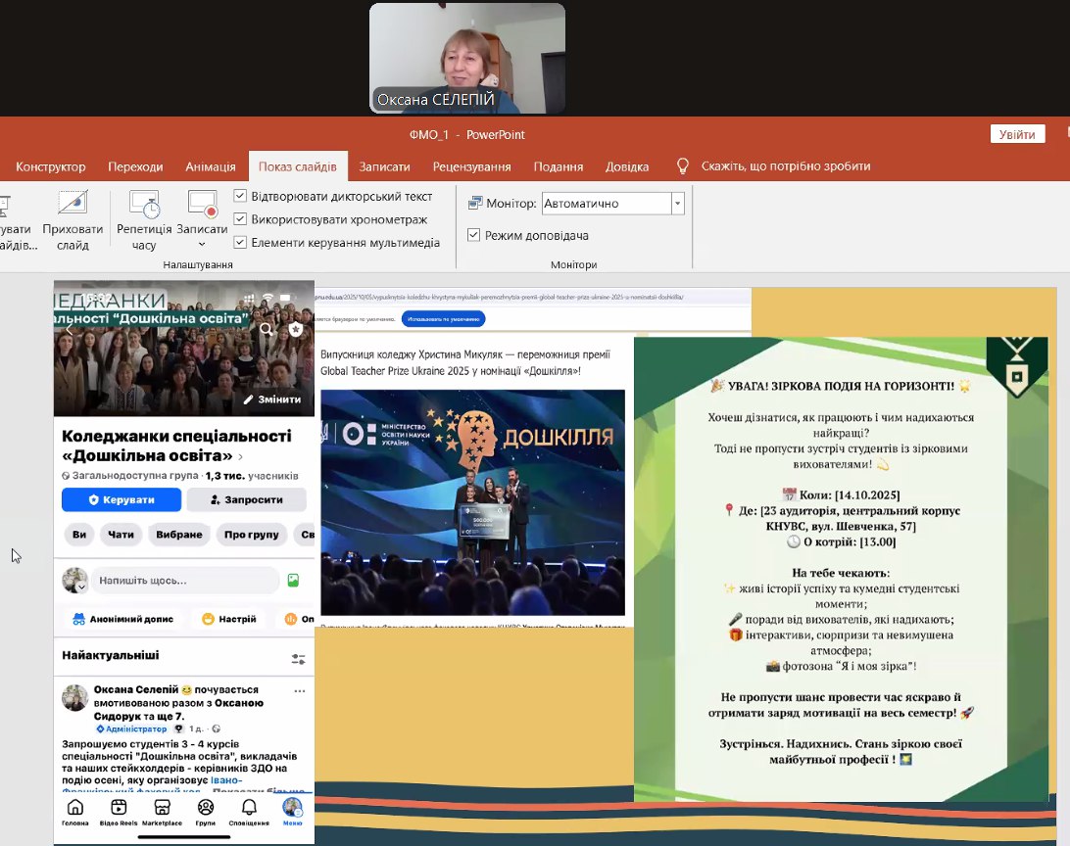The width and height of the screenshot is (1070, 846).
Task: Toggle Відтворювати дикторський текст checkbox
Action: click(x=240, y=196)
